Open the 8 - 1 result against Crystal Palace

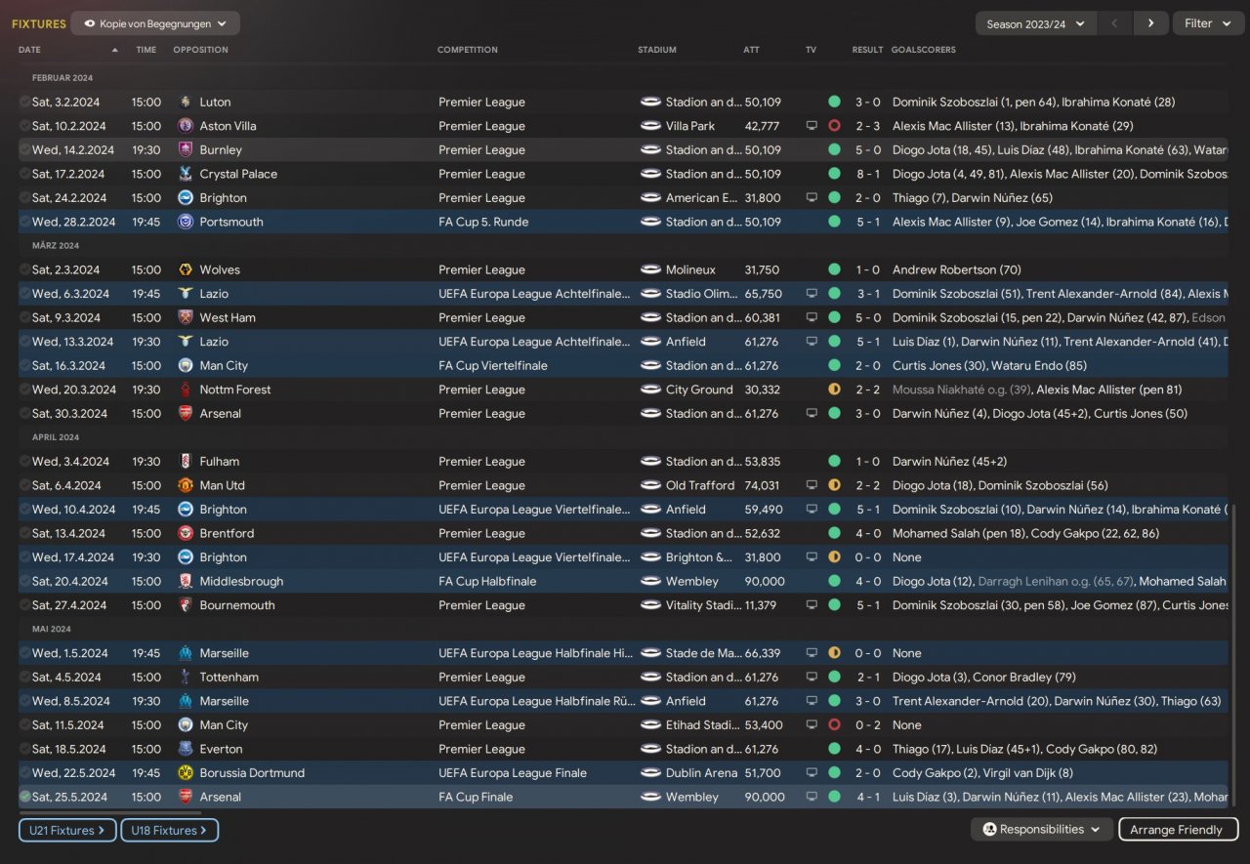(868, 174)
